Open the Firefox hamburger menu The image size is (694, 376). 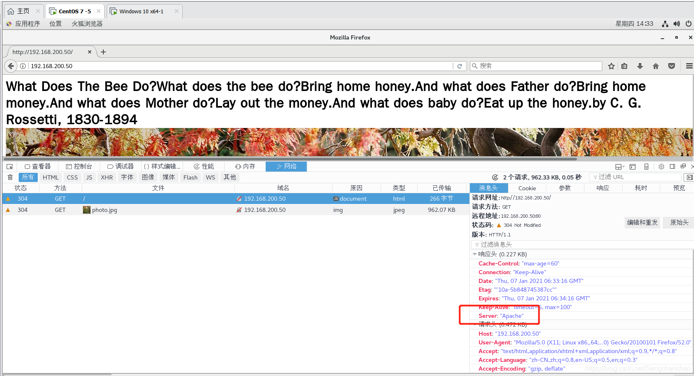point(689,66)
